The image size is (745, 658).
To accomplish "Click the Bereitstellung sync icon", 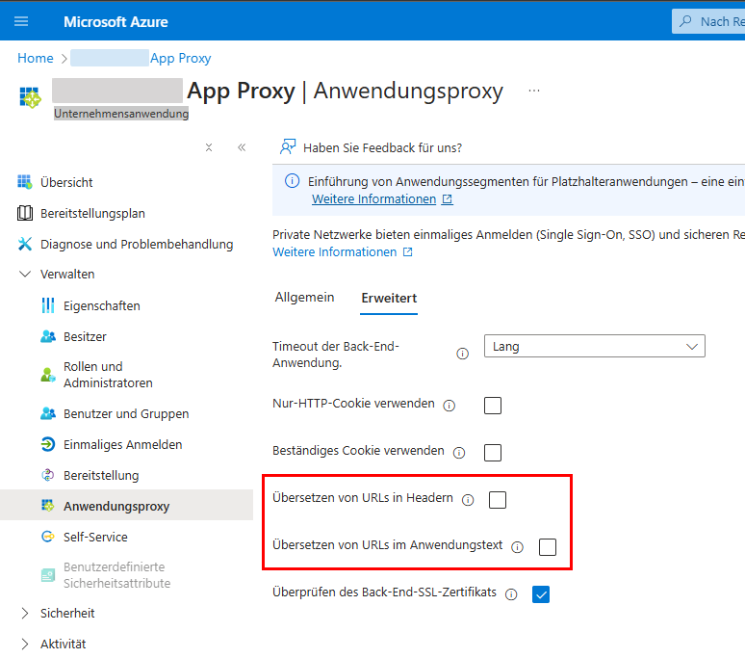I will (x=48, y=475).
